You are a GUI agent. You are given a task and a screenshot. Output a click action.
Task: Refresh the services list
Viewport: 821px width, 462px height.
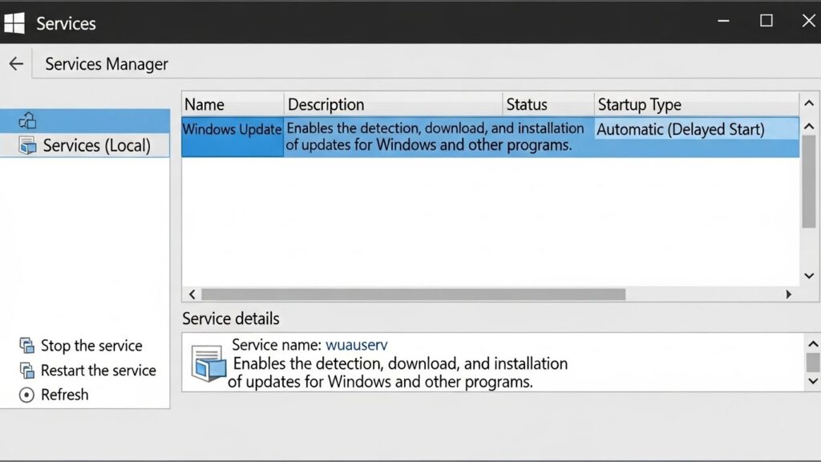tap(64, 395)
